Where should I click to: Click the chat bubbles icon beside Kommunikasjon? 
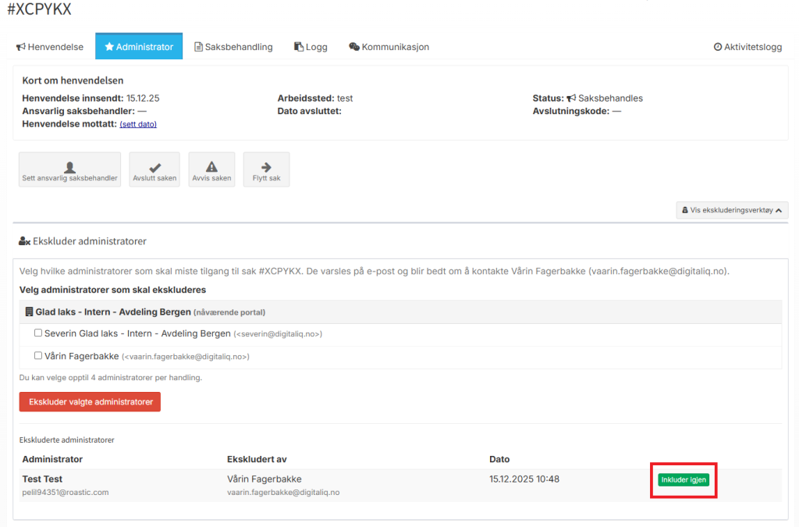click(x=354, y=47)
